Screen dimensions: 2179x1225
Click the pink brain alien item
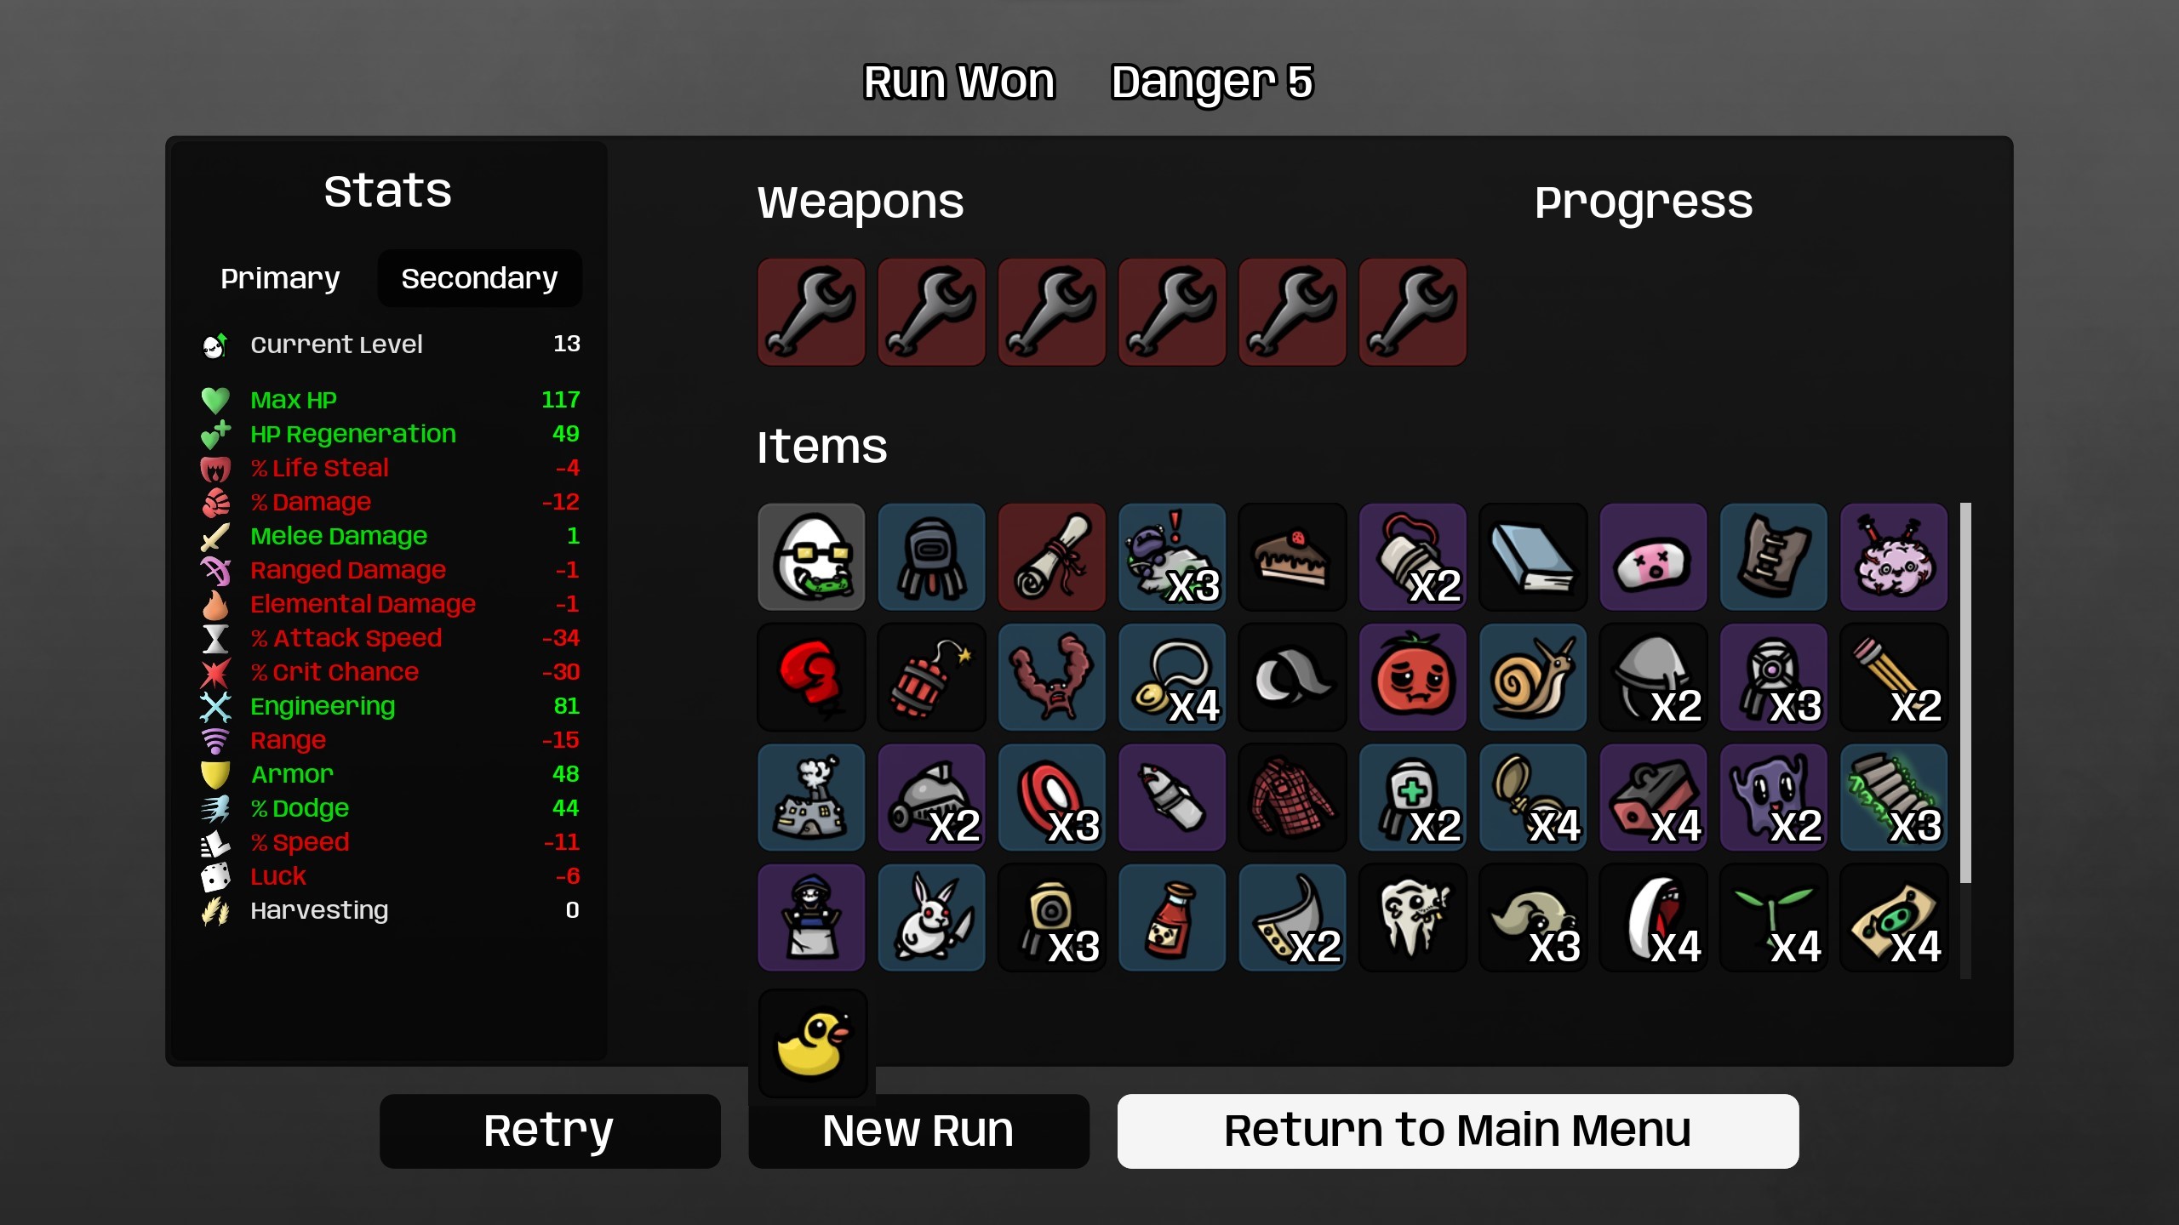(x=1894, y=557)
